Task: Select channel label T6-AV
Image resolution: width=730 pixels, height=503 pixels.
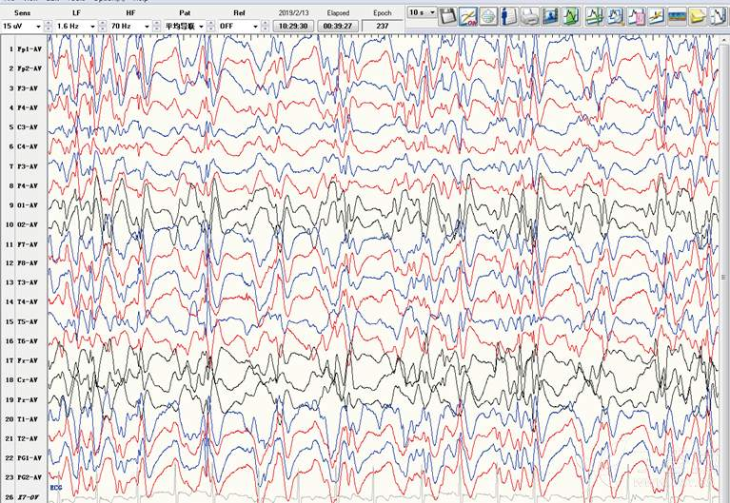Action: pyautogui.click(x=28, y=341)
